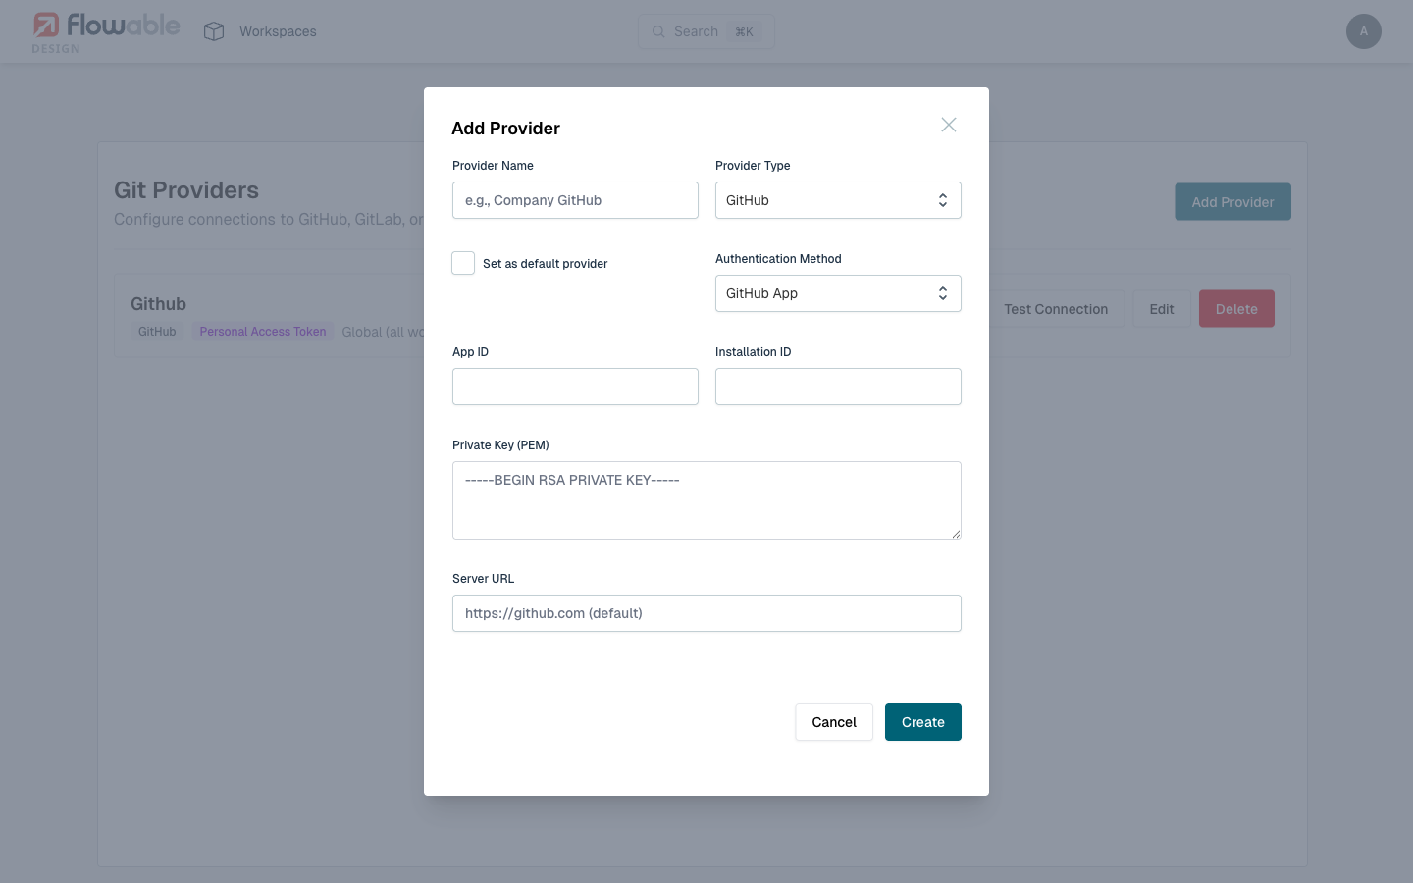
Task: Focus the Private Key PEM textarea
Action: pos(706,500)
